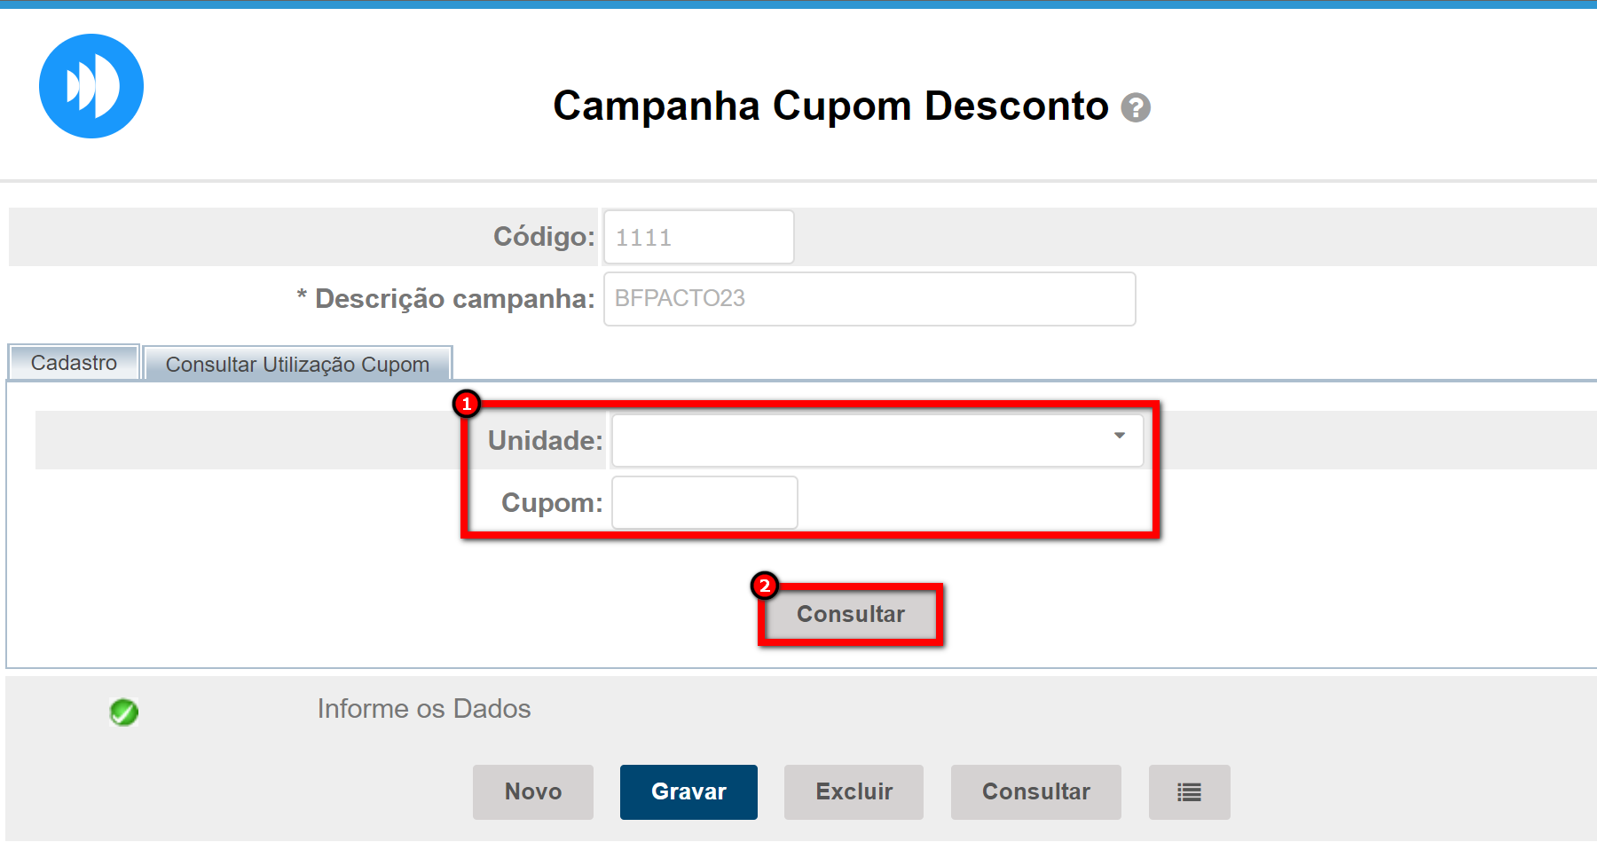Expand the Unidade dropdown
The width and height of the screenshot is (1597, 842).
tap(1119, 437)
